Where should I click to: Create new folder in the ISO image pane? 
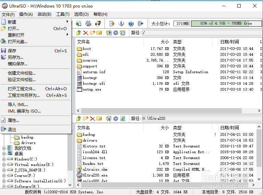click(x=92, y=32)
